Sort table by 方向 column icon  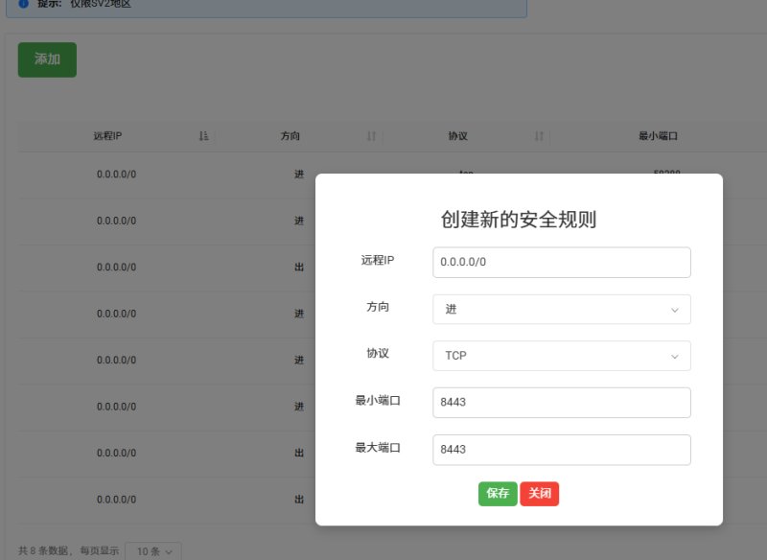371,136
